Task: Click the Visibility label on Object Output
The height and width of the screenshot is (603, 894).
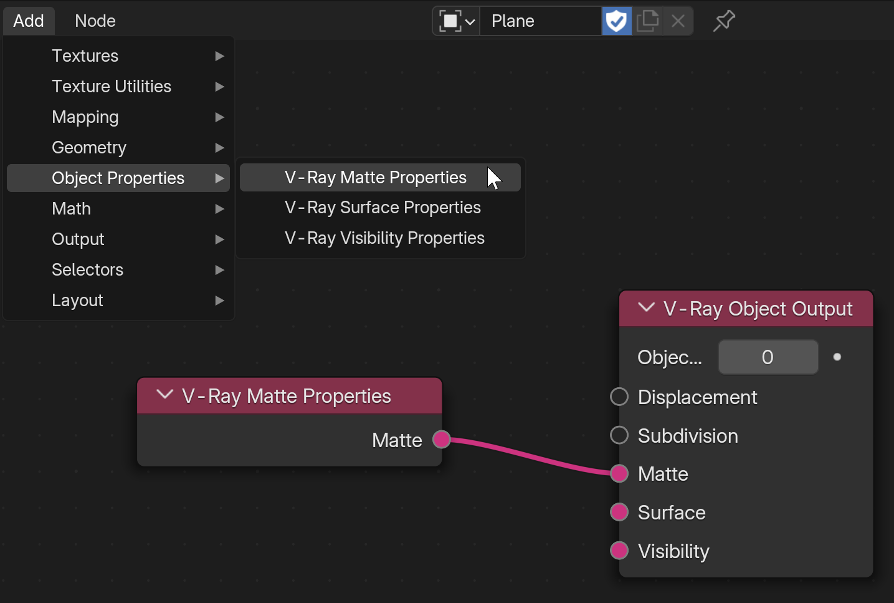Action: pyautogui.click(x=673, y=551)
